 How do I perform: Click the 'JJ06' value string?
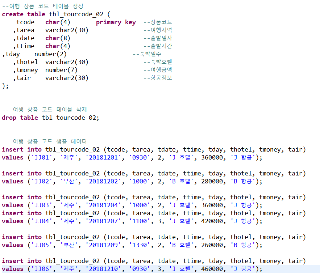pyautogui.click(x=42, y=269)
